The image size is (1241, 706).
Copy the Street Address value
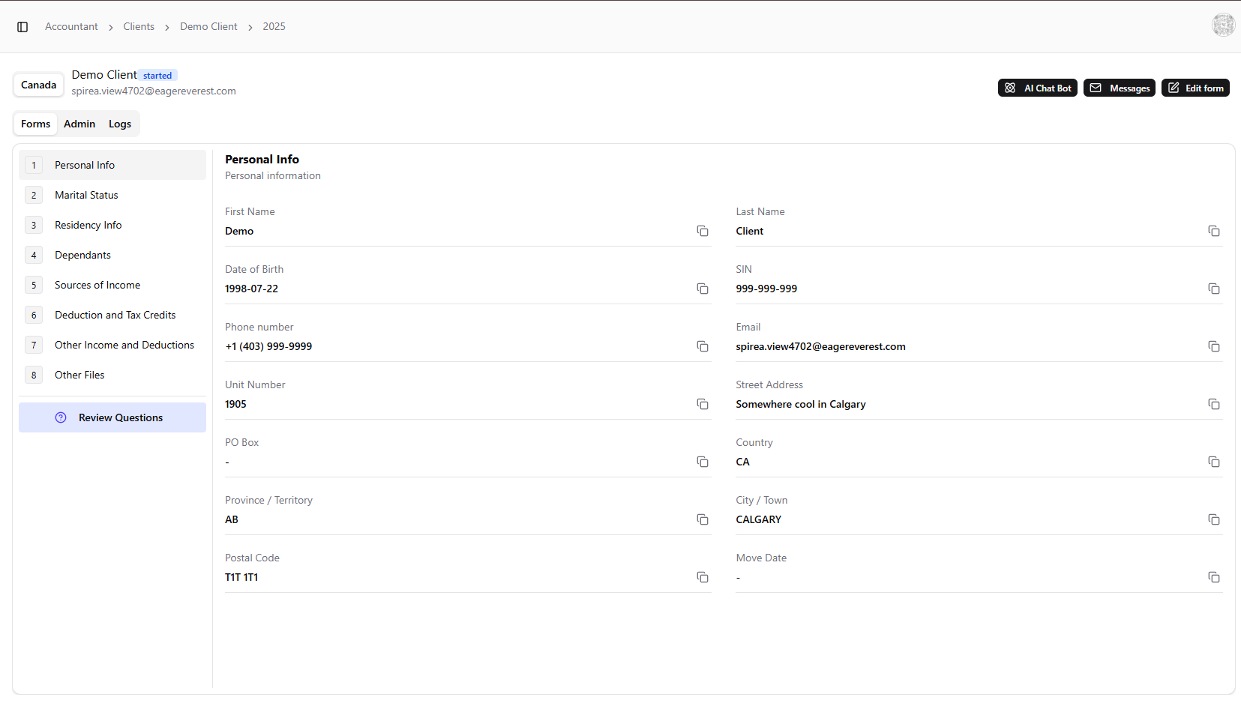coord(1214,404)
